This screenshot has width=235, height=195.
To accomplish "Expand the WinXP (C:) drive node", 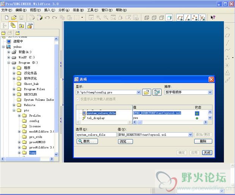I will click(9, 57).
